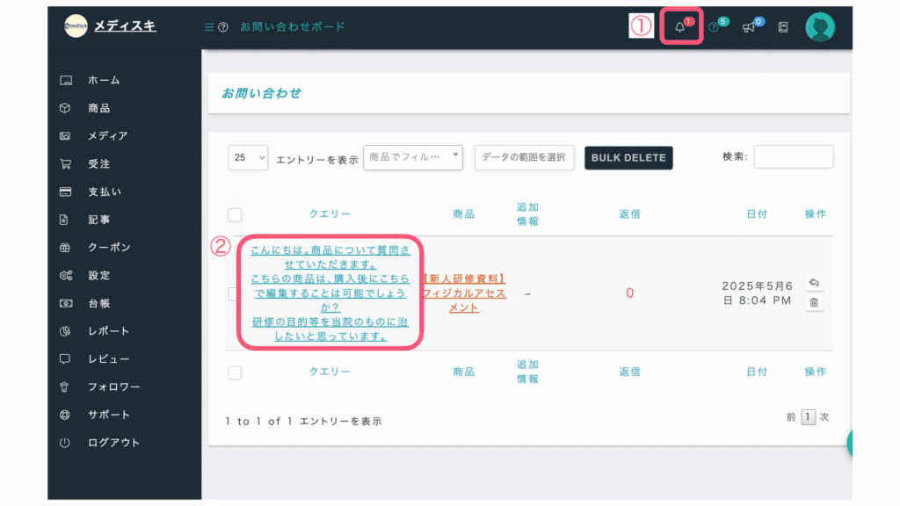Toggle the hamburger menu icon

209,27
